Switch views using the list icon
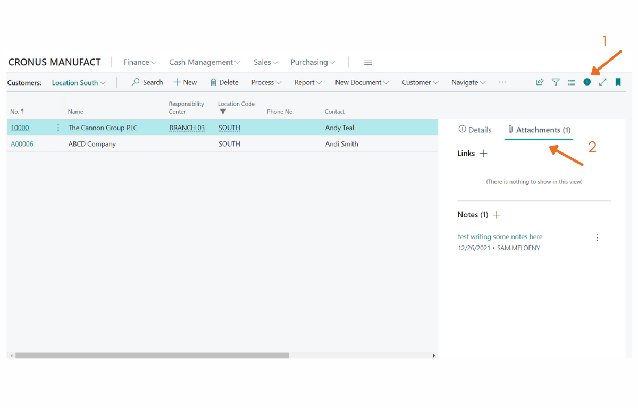The image size is (638, 408). click(x=571, y=82)
